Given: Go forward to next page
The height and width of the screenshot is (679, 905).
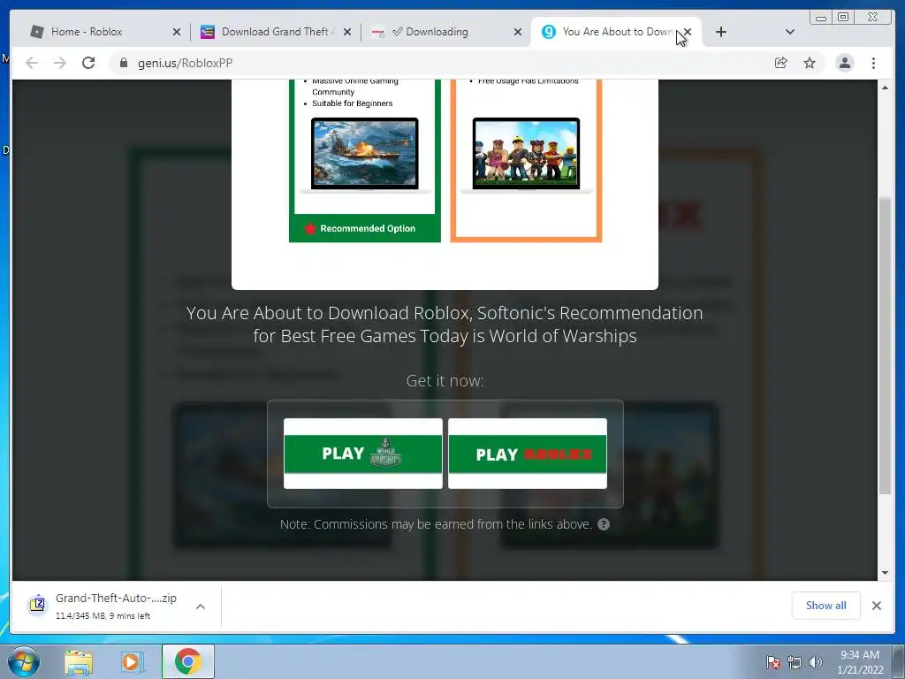Looking at the screenshot, I should tap(60, 63).
